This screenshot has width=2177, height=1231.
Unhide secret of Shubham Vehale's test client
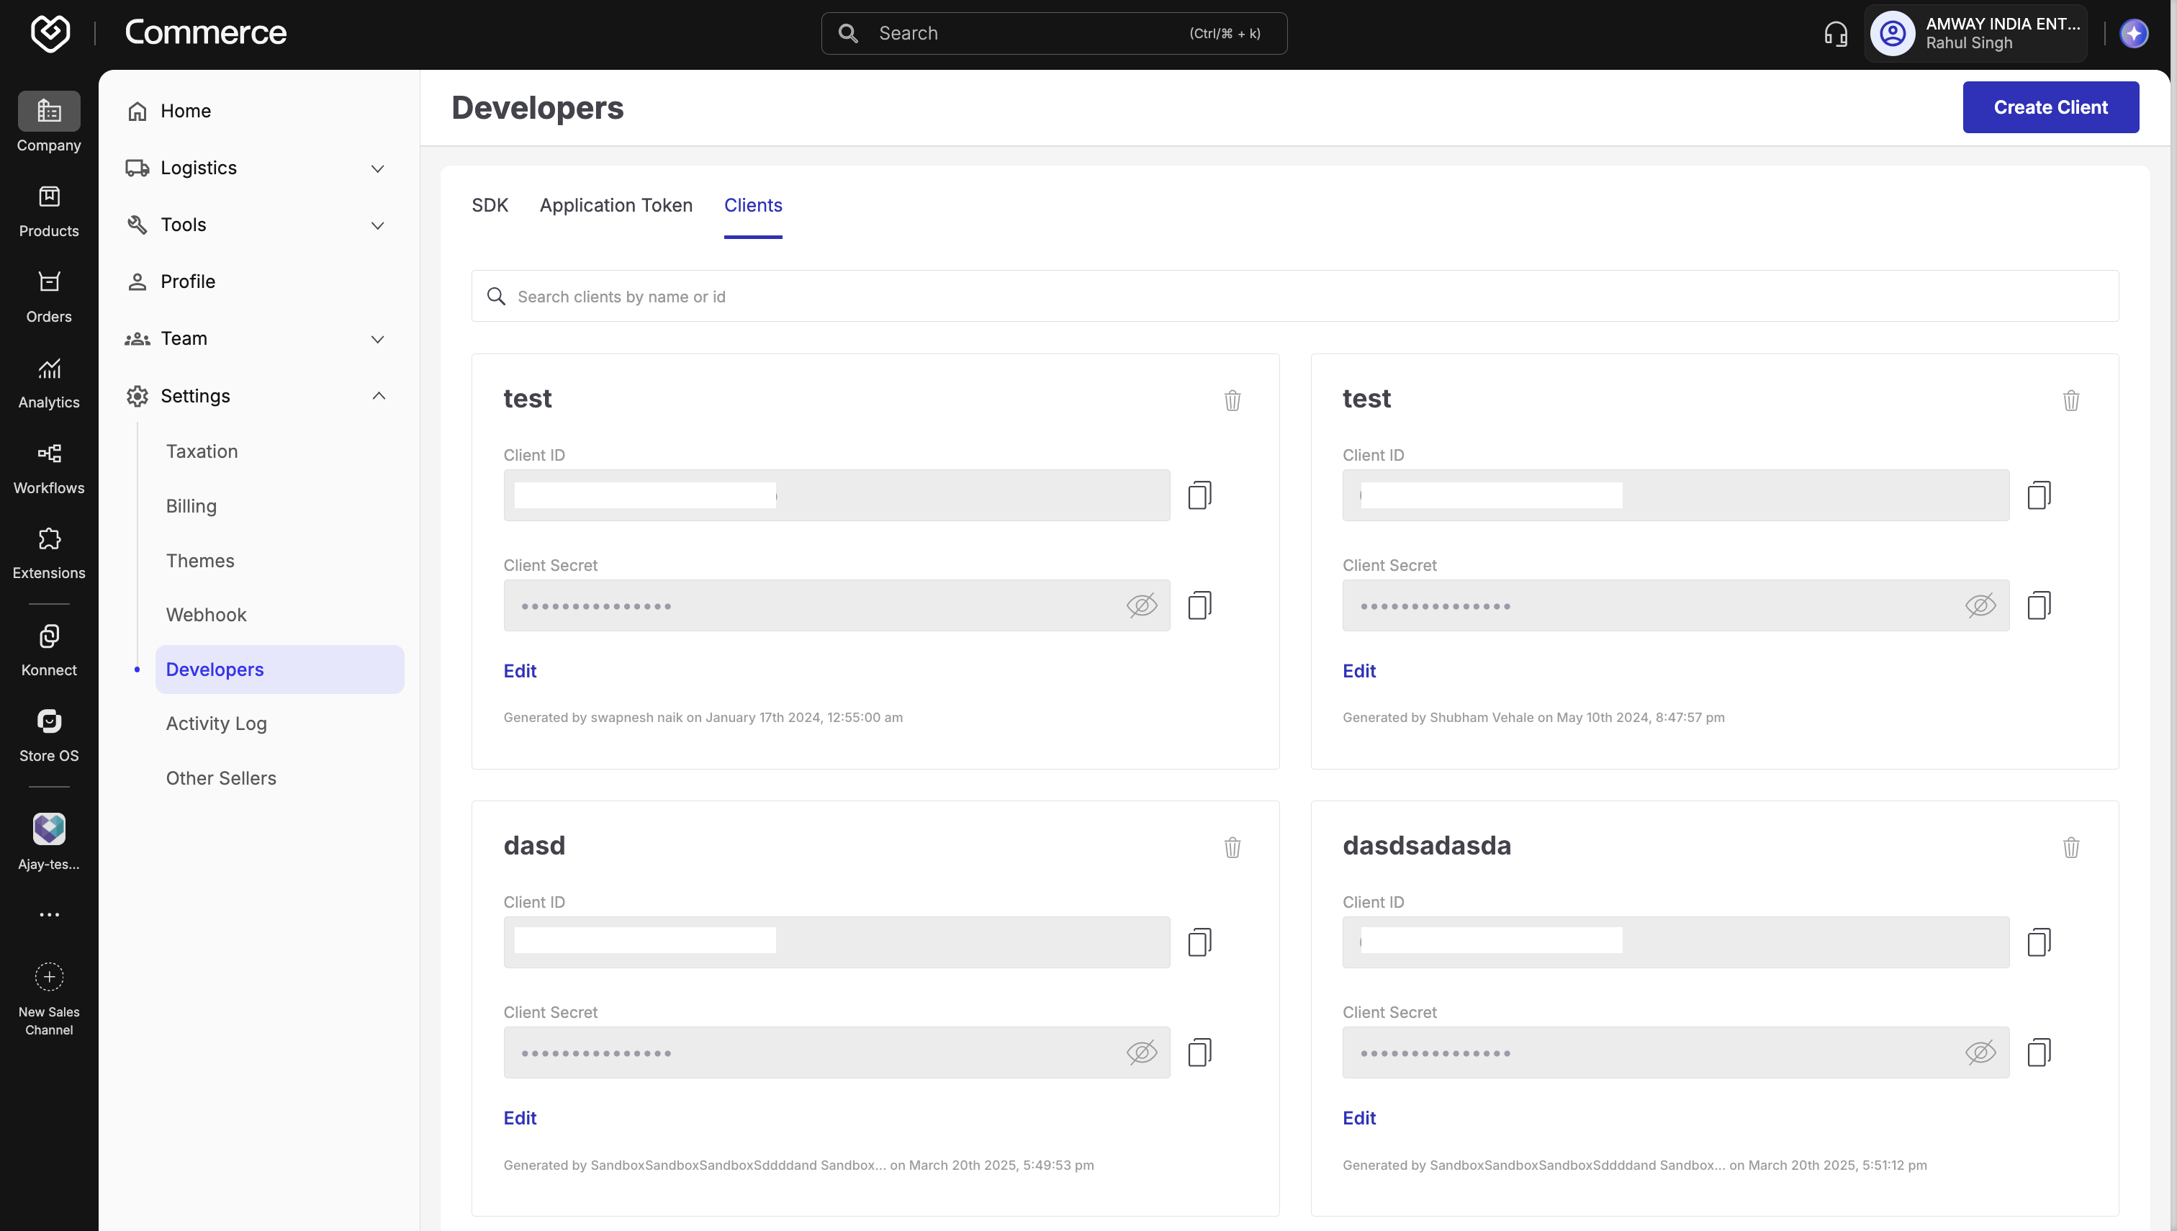pyautogui.click(x=1980, y=605)
